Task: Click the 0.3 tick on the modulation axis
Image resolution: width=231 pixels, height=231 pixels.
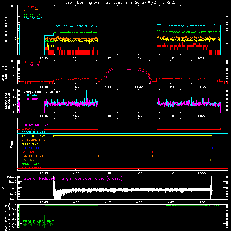Action: (x=14, y=90)
